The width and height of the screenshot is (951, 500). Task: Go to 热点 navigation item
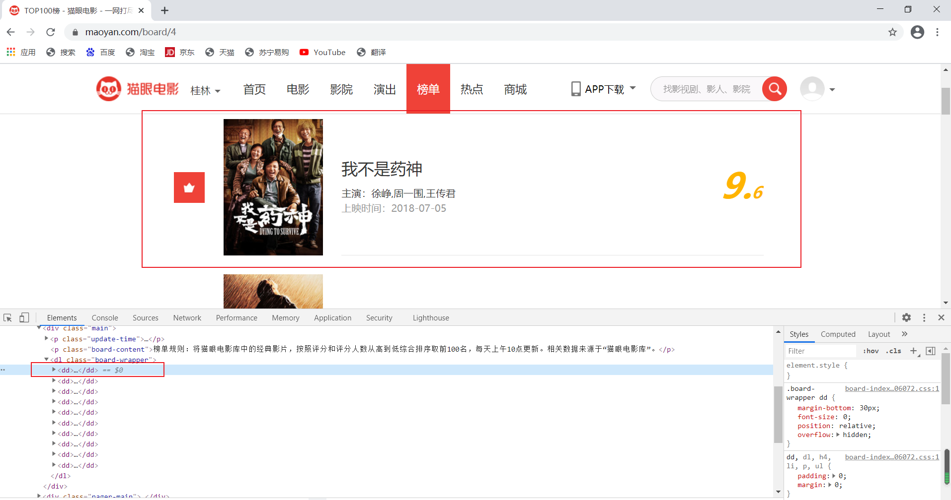click(472, 89)
